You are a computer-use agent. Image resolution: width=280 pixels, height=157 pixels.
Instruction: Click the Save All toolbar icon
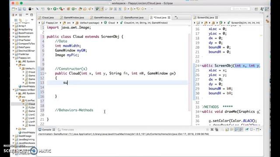click(x=24, y=9)
